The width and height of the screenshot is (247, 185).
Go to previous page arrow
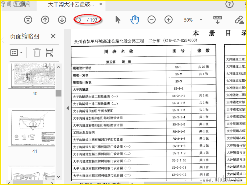click(45, 20)
